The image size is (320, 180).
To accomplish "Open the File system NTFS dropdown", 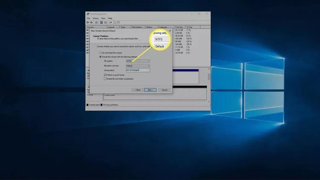I will coord(138,61).
